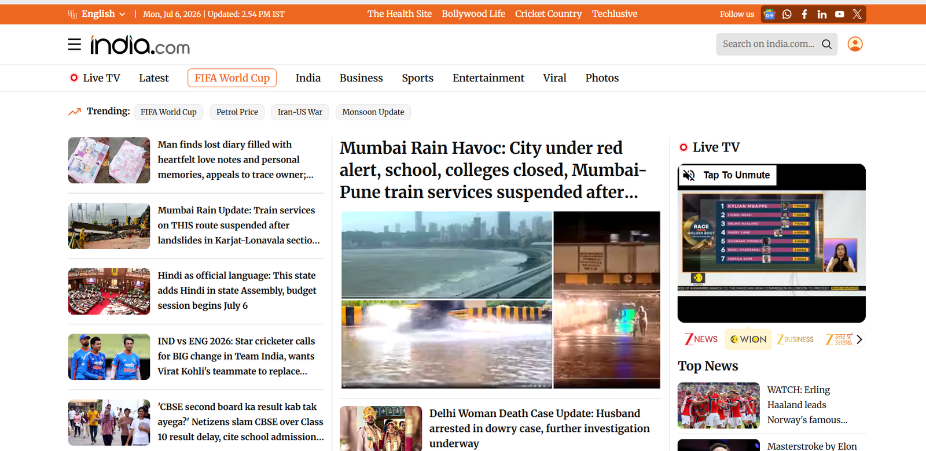Open the Latest navigation tab

pyautogui.click(x=154, y=78)
